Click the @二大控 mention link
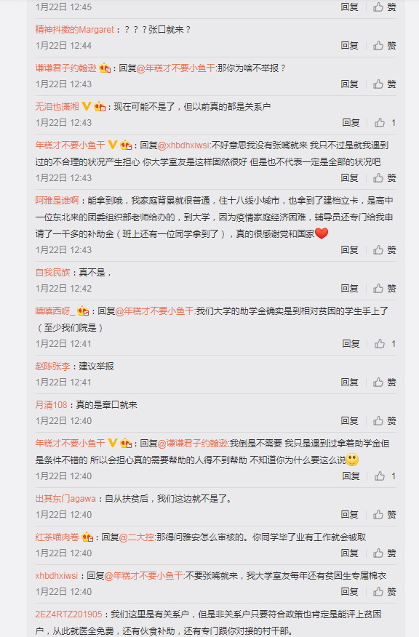The height and width of the screenshot is (637, 419). 137,537
